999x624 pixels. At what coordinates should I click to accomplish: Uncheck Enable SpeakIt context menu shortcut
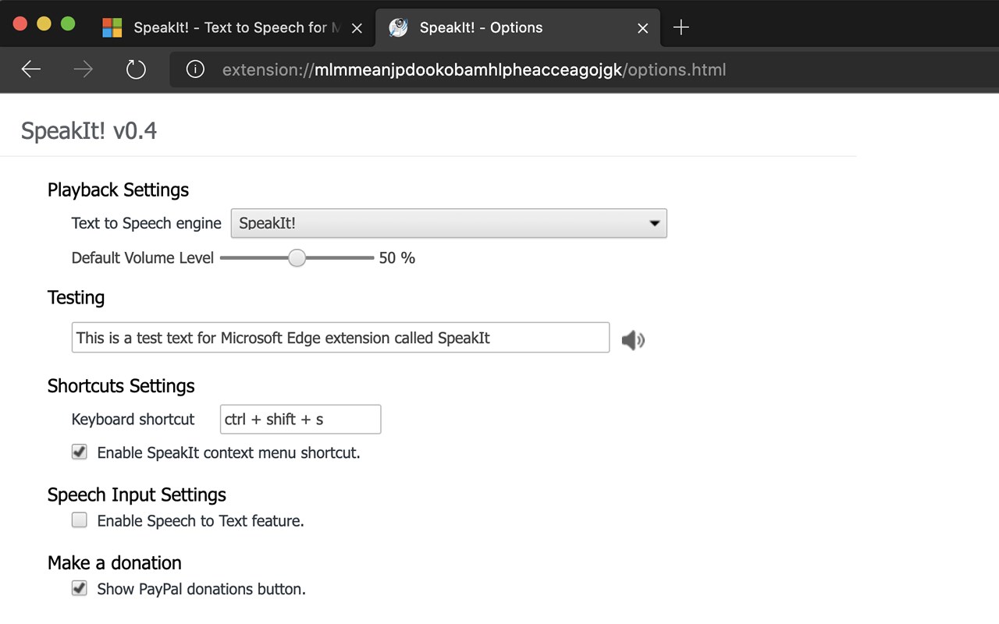coord(80,452)
